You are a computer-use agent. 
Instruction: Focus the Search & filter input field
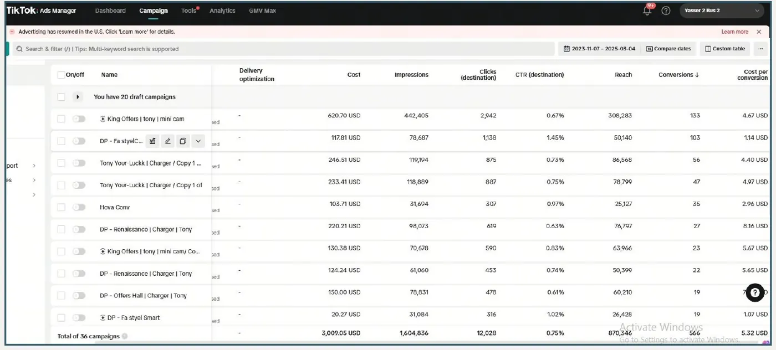tap(284, 49)
